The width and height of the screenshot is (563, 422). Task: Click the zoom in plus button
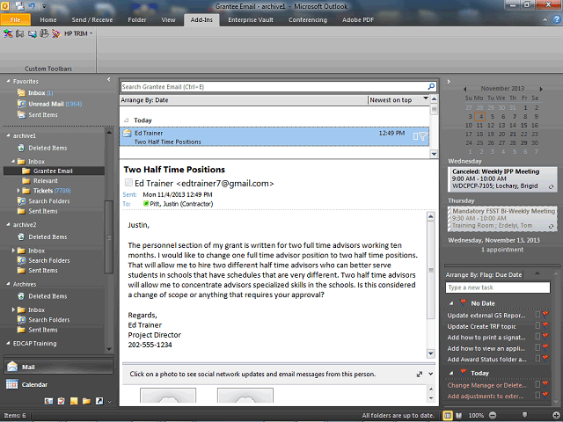(x=556, y=416)
